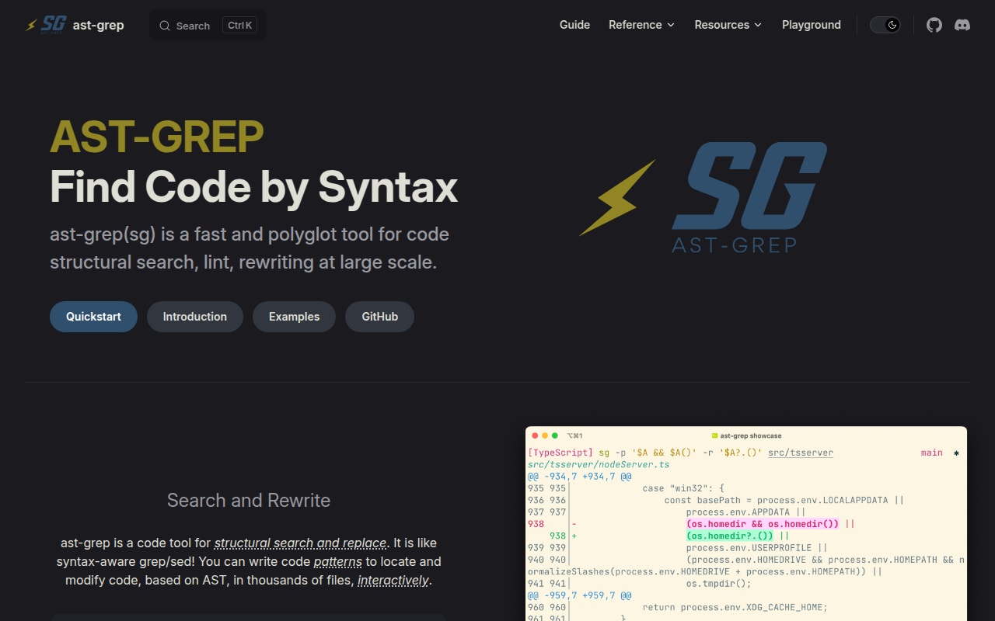This screenshot has width=995, height=621.
Task: Expand the Reference dropdown menu
Action: coord(641,25)
